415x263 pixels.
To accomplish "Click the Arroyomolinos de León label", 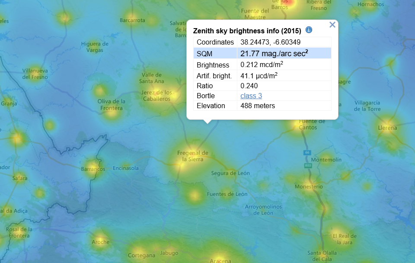I will pos(263,210).
